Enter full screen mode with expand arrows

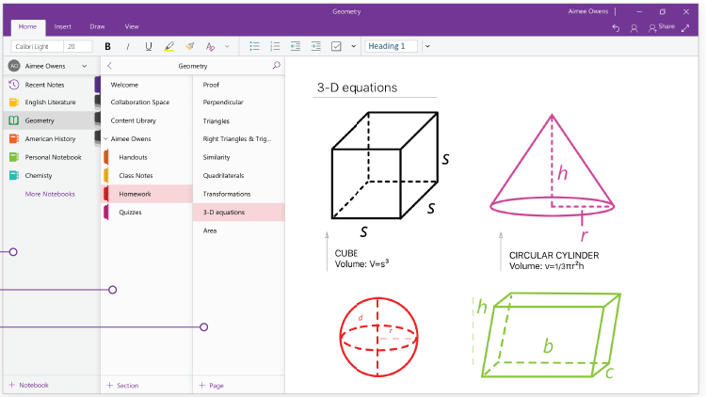pyautogui.click(x=685, y=28)
